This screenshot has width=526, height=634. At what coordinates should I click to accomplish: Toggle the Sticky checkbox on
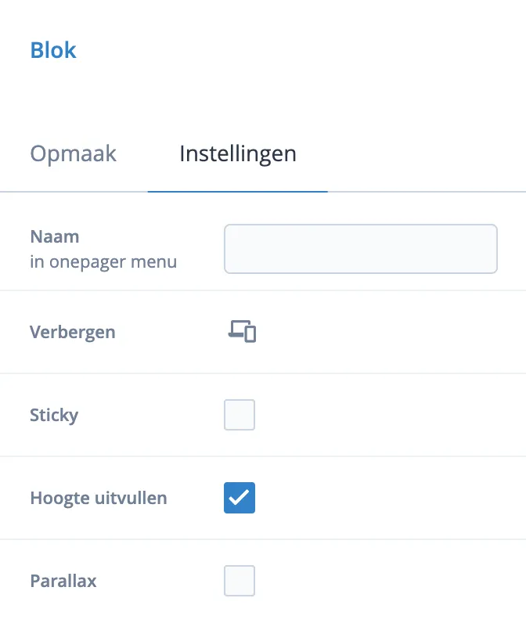point(239,415)
